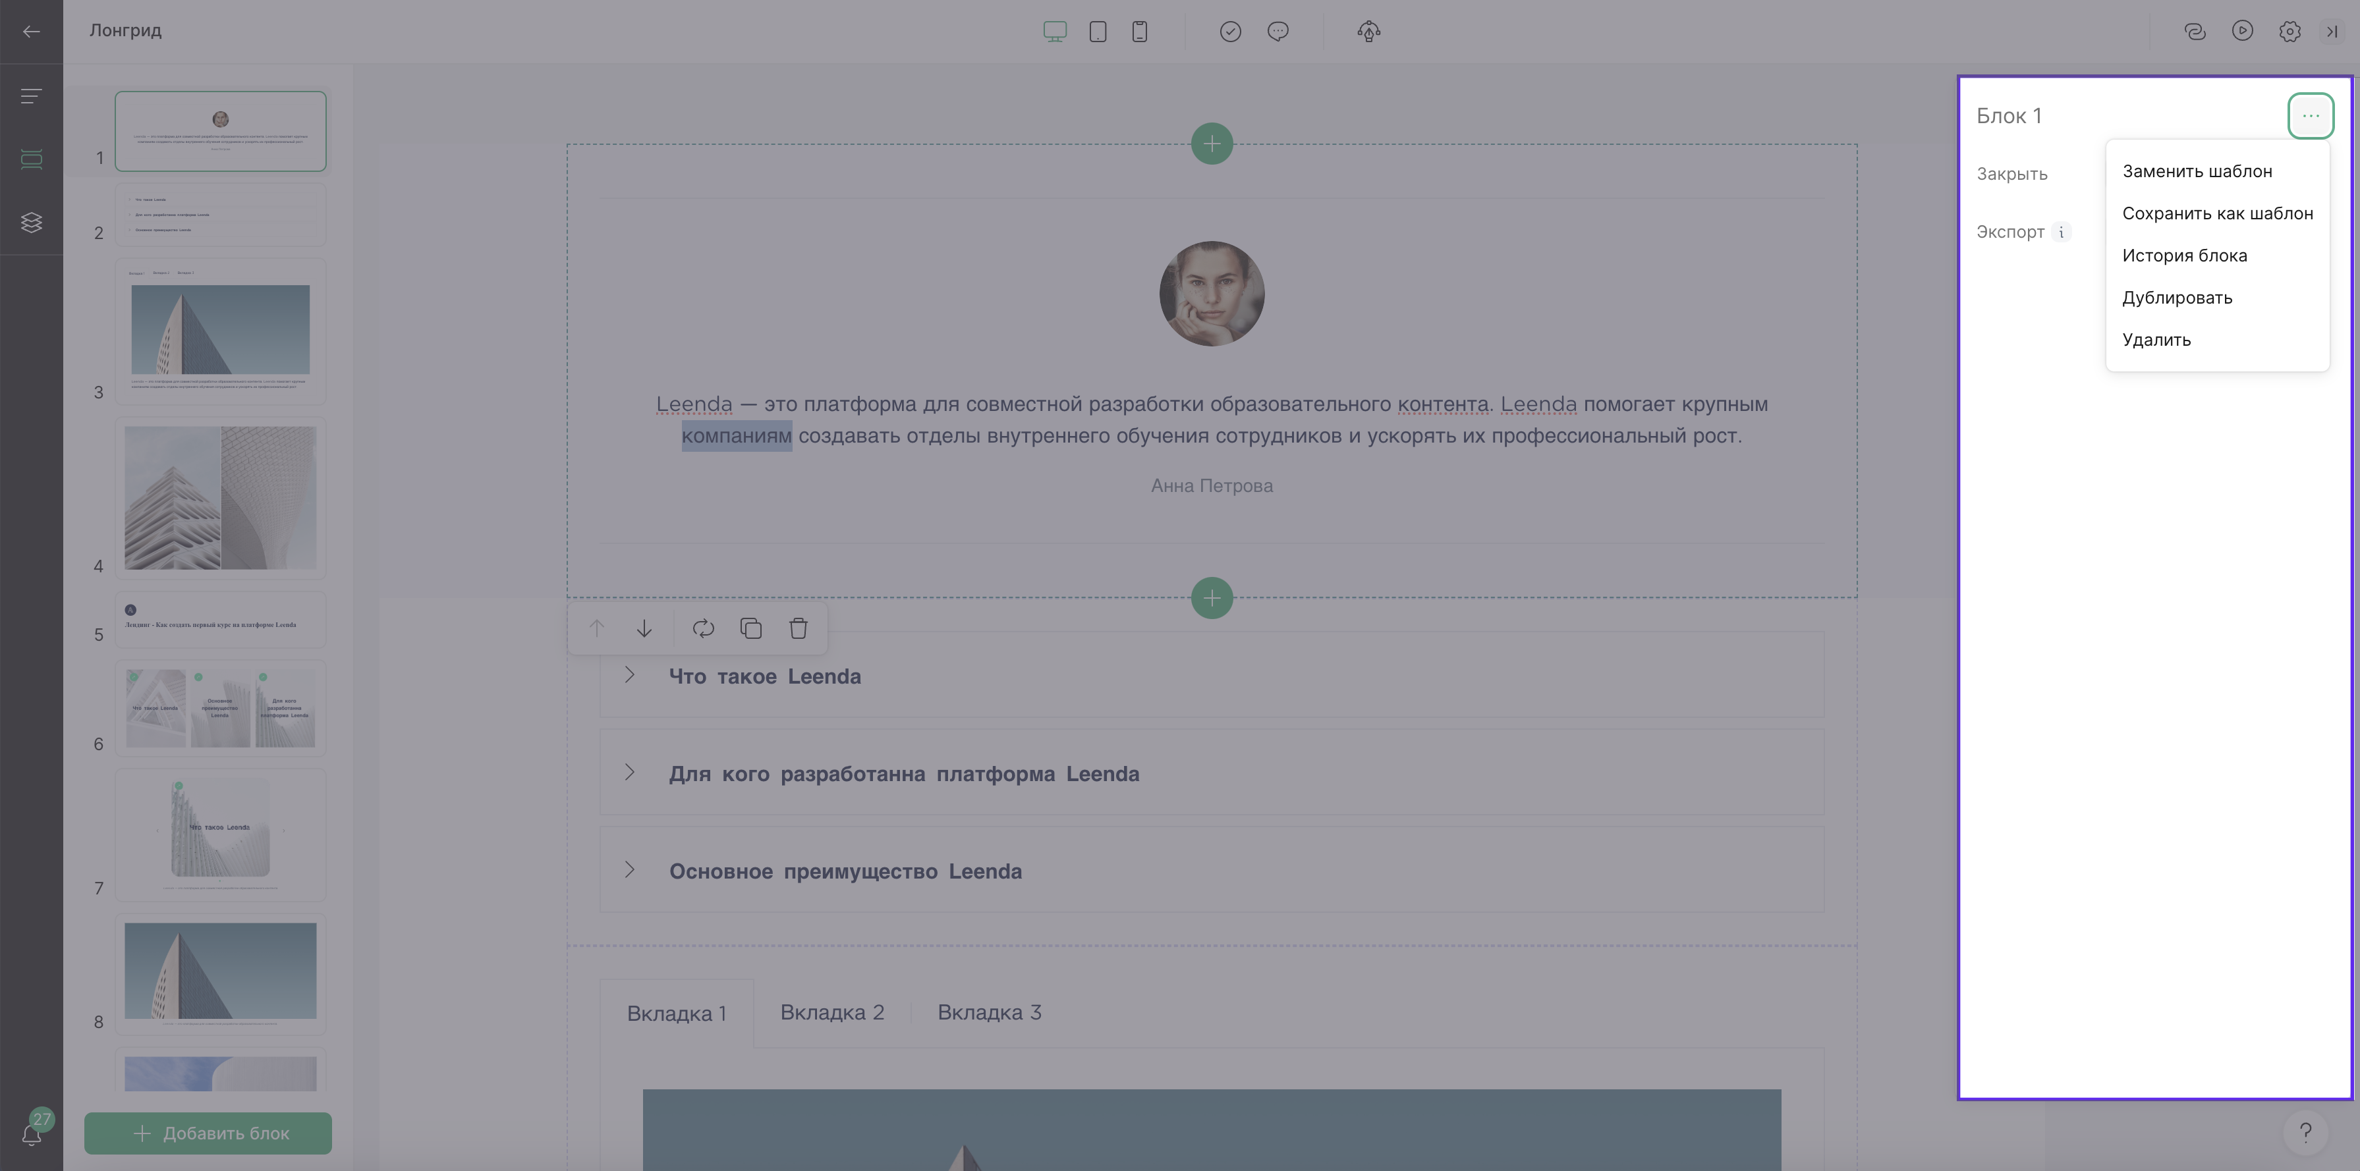Open the comments speech bubble icon

pyautogui.click(x=1278, y=31)
